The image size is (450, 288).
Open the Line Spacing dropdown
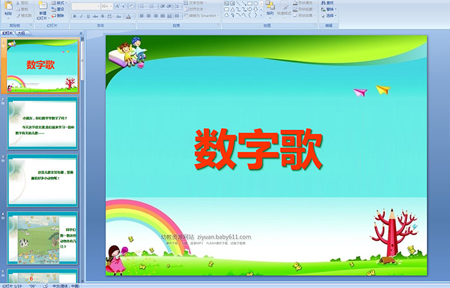click(x=178, y=6)
